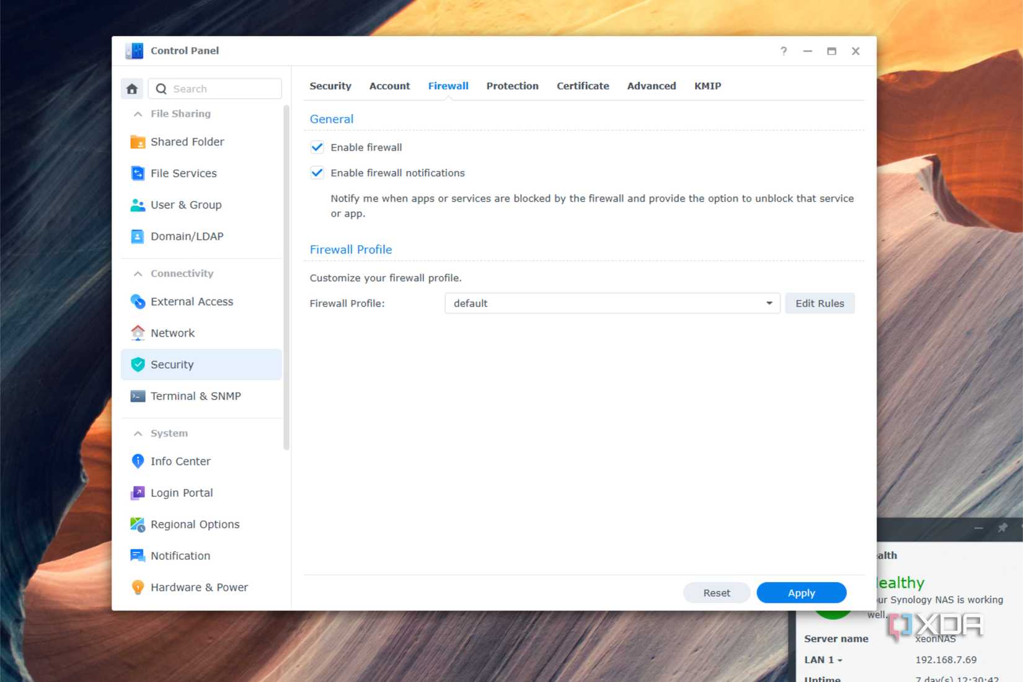Switch to the Advanced tab

[651, 86]
